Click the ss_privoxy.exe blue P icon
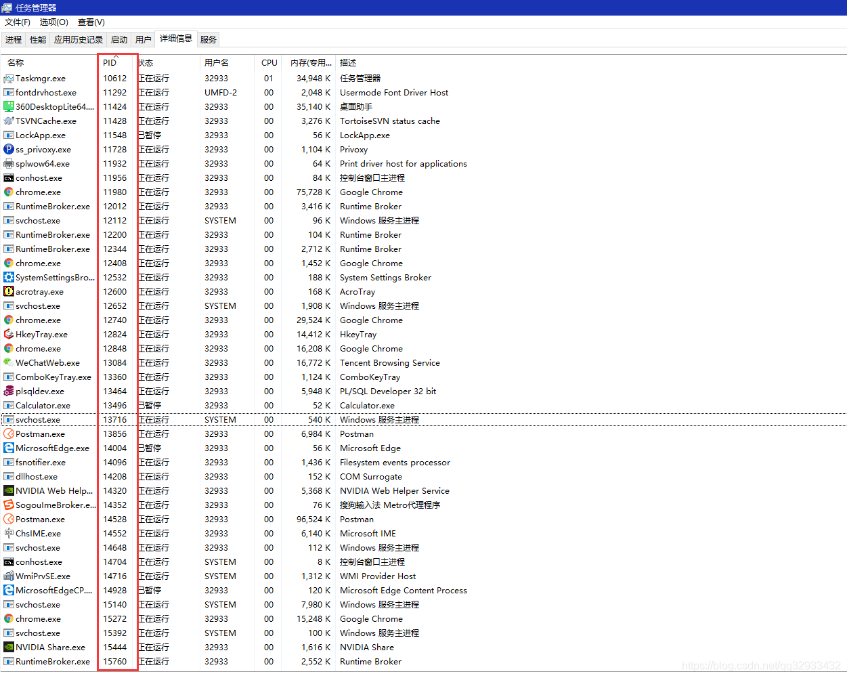 coord(9,150)
